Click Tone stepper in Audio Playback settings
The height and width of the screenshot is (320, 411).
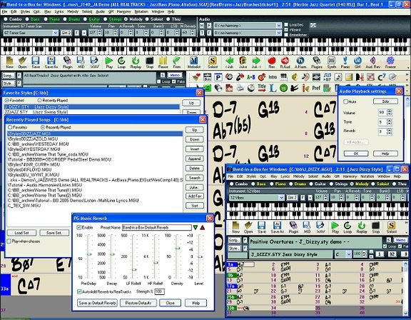click(x=390, y=122)
